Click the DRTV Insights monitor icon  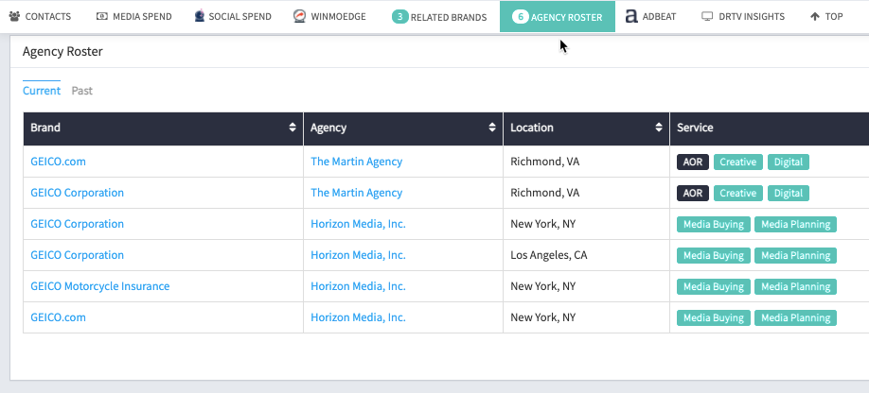point(707,16)
